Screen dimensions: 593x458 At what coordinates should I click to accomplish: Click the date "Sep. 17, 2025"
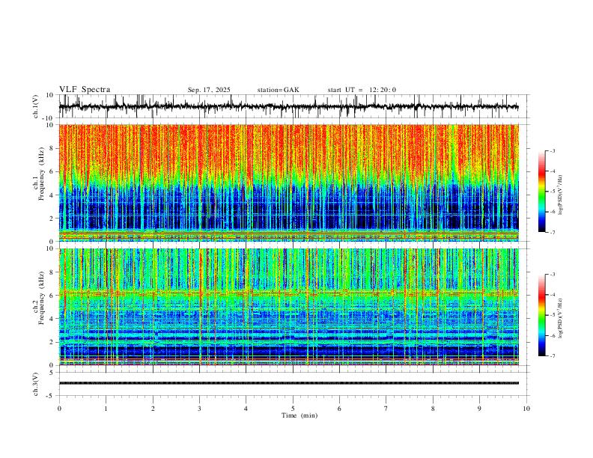209,90
